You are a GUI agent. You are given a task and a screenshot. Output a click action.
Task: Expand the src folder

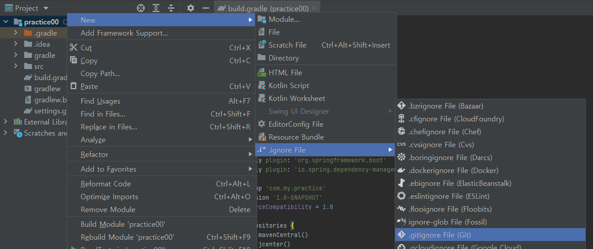(x=16, y=66)
